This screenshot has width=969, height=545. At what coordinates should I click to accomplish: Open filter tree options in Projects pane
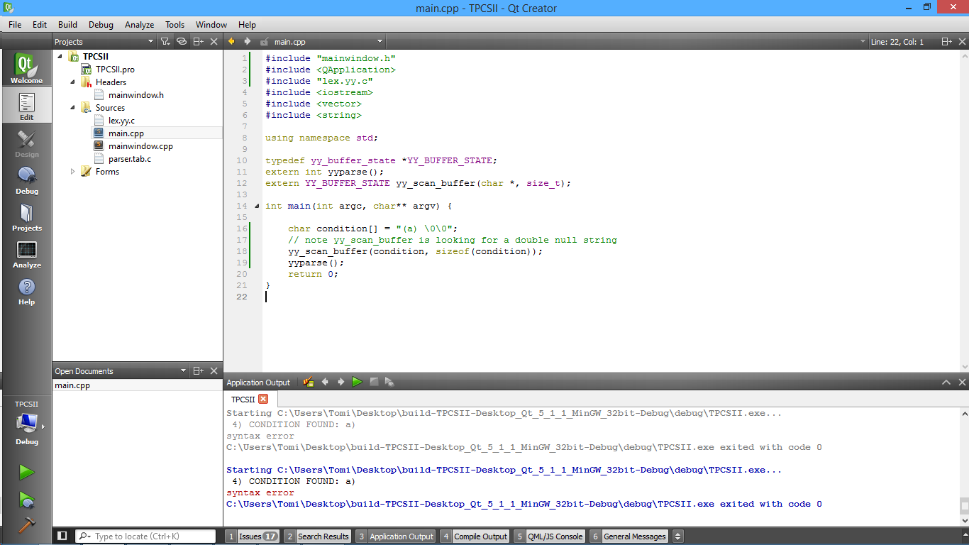pyautogui.click(x=165, y=42)
